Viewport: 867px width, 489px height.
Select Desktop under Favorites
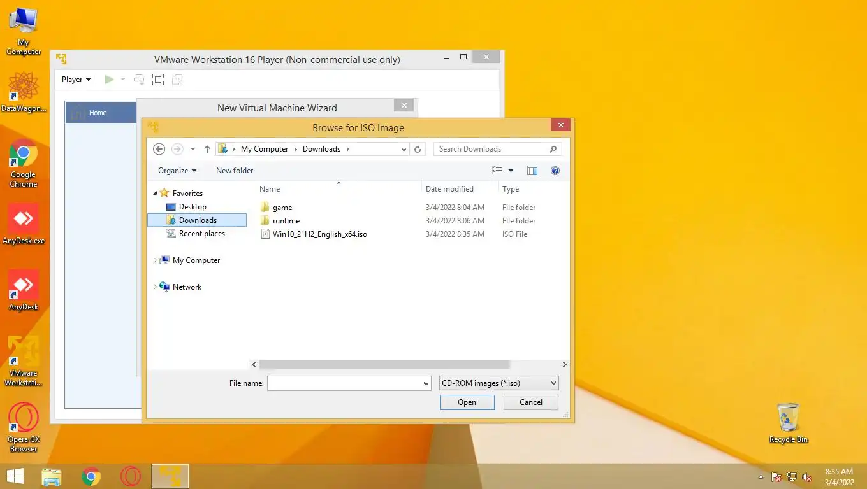(193, 207)
